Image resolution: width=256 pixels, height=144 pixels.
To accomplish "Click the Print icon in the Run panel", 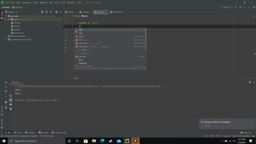I will tap(11, 104).
